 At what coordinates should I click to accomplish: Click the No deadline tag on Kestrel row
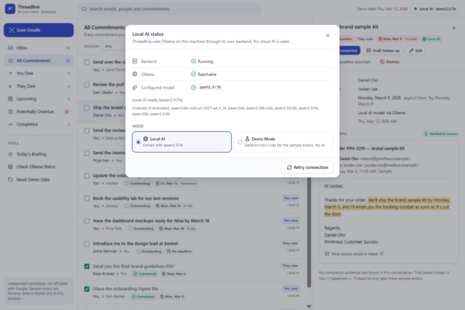coord(179,252)
